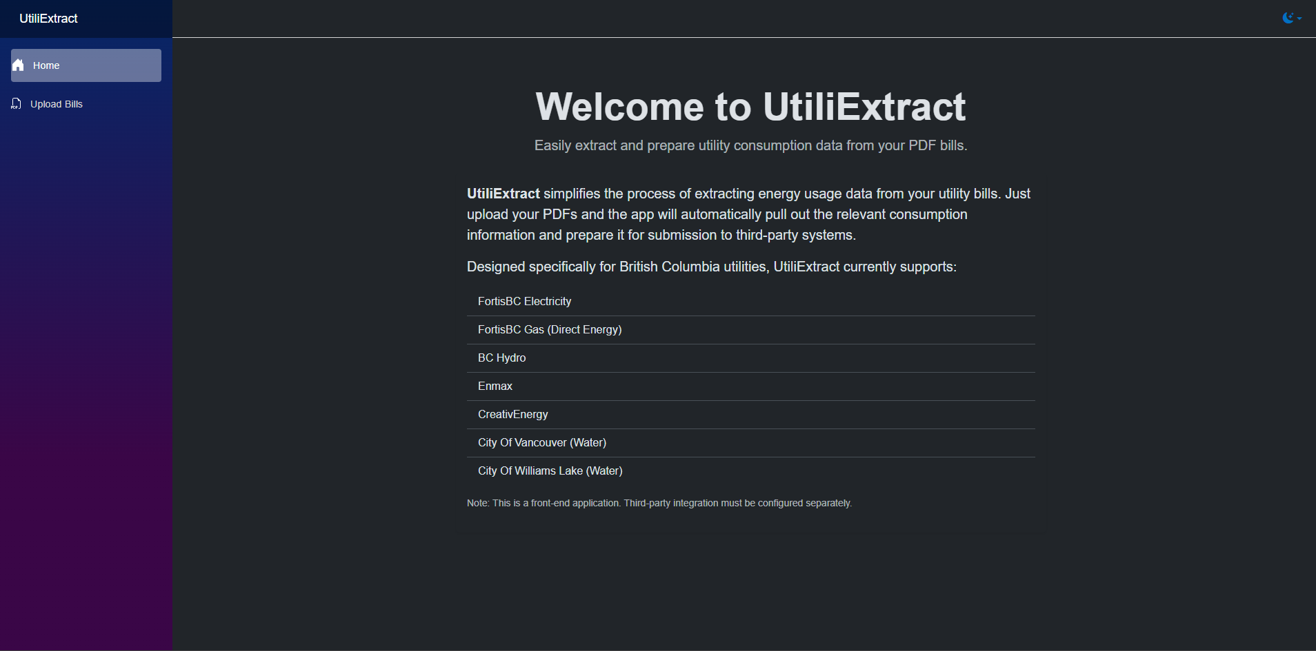Viewport: 1316px width, 651px height.
Task: Click the house icon in the sidebar
Action: 19,65
